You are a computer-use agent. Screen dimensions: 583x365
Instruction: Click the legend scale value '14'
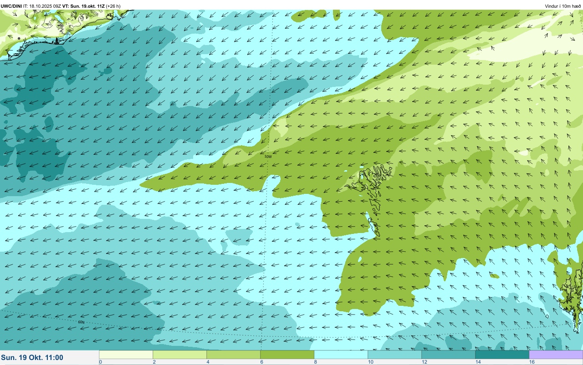tap(478, 362)
